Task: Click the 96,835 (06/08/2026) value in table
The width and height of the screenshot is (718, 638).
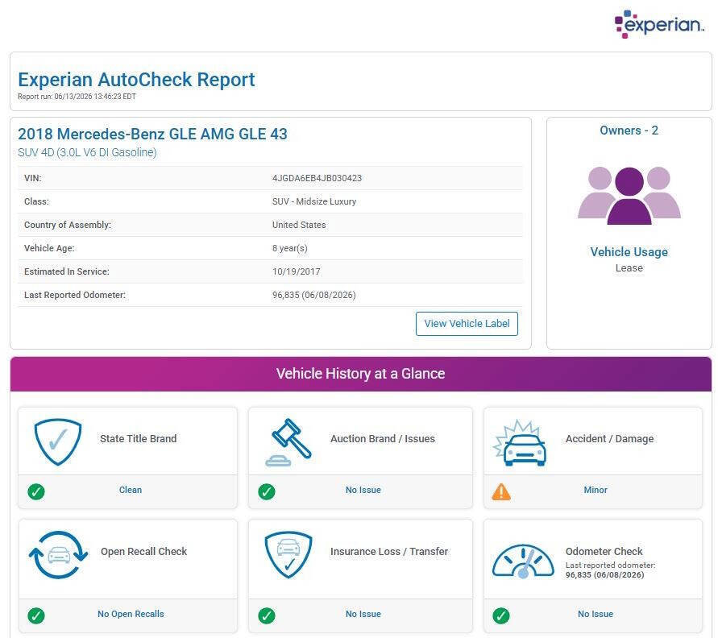Action: pos(314,295)
